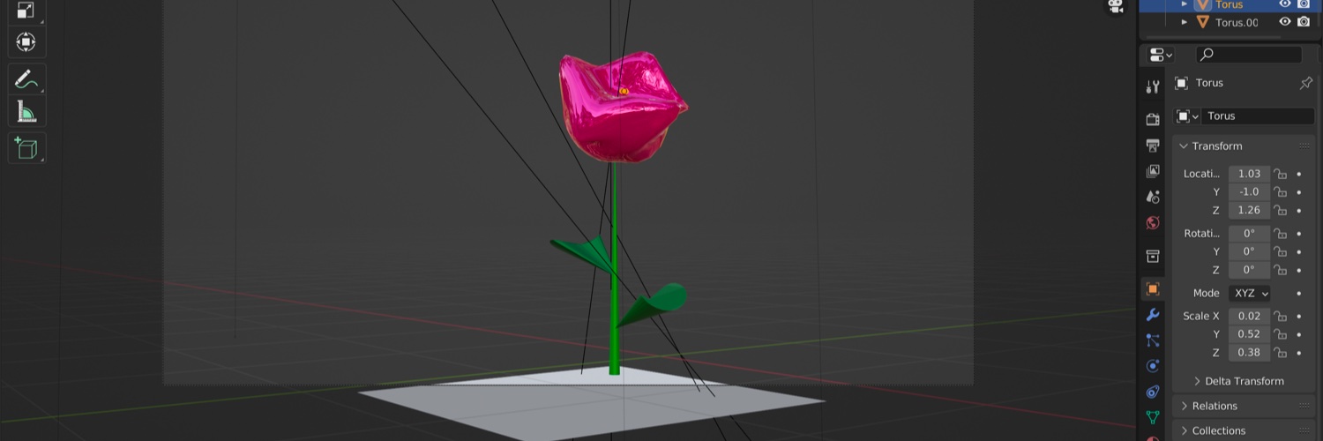The width and height of the screenshot is (1323, 441).
Task: Select the Scale tool
Action: coord(26,11)
